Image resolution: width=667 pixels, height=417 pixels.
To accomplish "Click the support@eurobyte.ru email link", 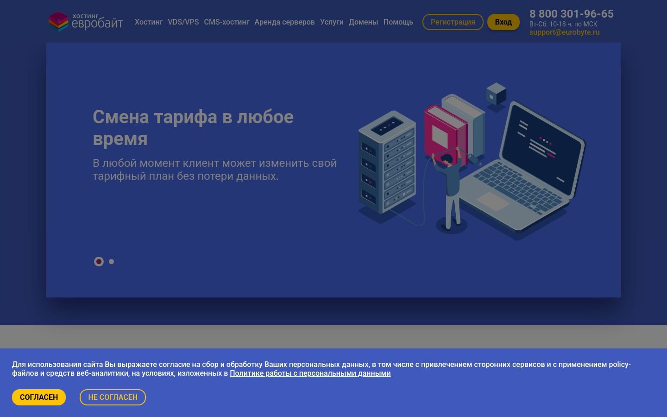I will tap(564, 32).
